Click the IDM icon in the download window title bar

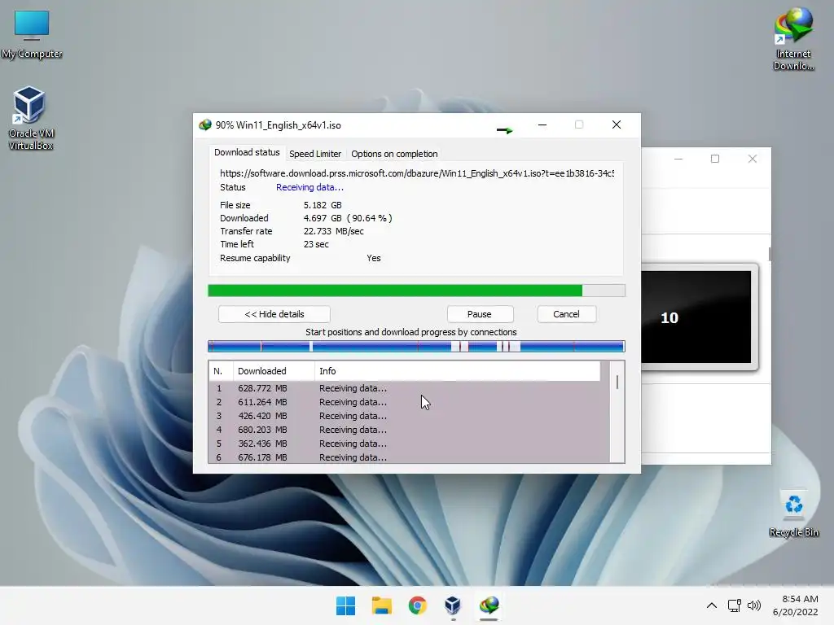pyautogui.click(x=204, y=125)
